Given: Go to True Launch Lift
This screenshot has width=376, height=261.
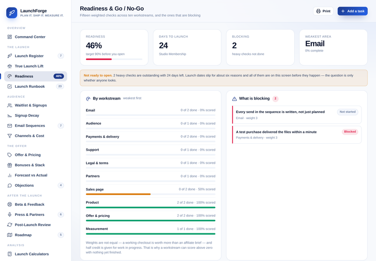Looking at the screenshot, I should coord(36,66).
